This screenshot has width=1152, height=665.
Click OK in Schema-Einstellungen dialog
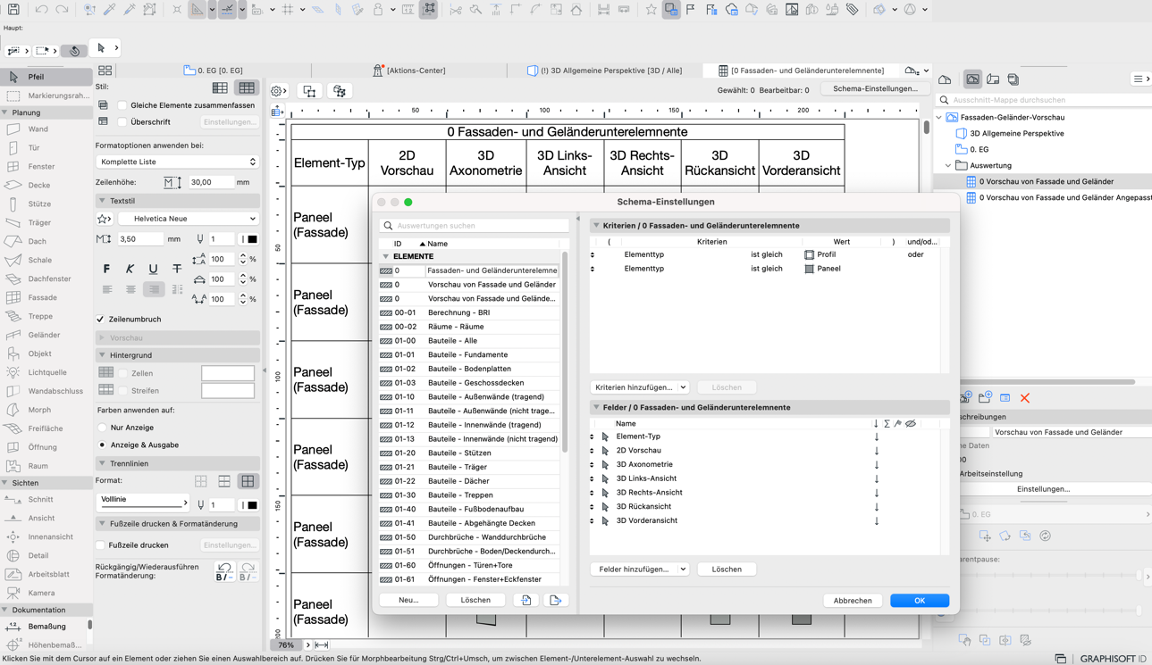click(x=920, y=601)
